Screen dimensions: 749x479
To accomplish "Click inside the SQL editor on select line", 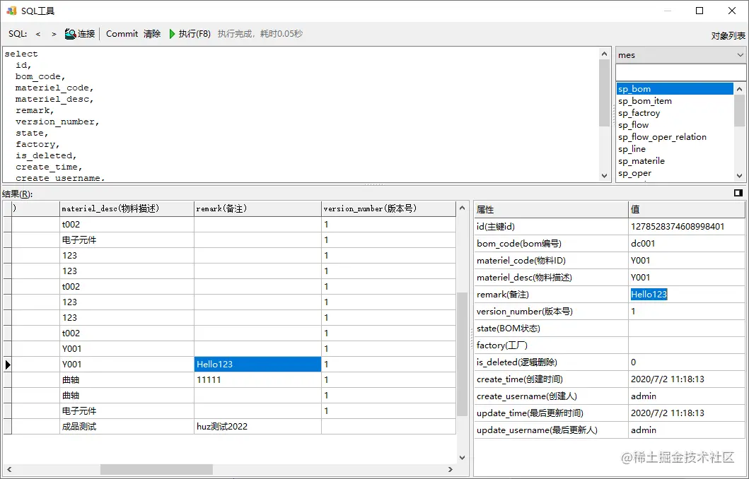I will [x=21, y=54].
